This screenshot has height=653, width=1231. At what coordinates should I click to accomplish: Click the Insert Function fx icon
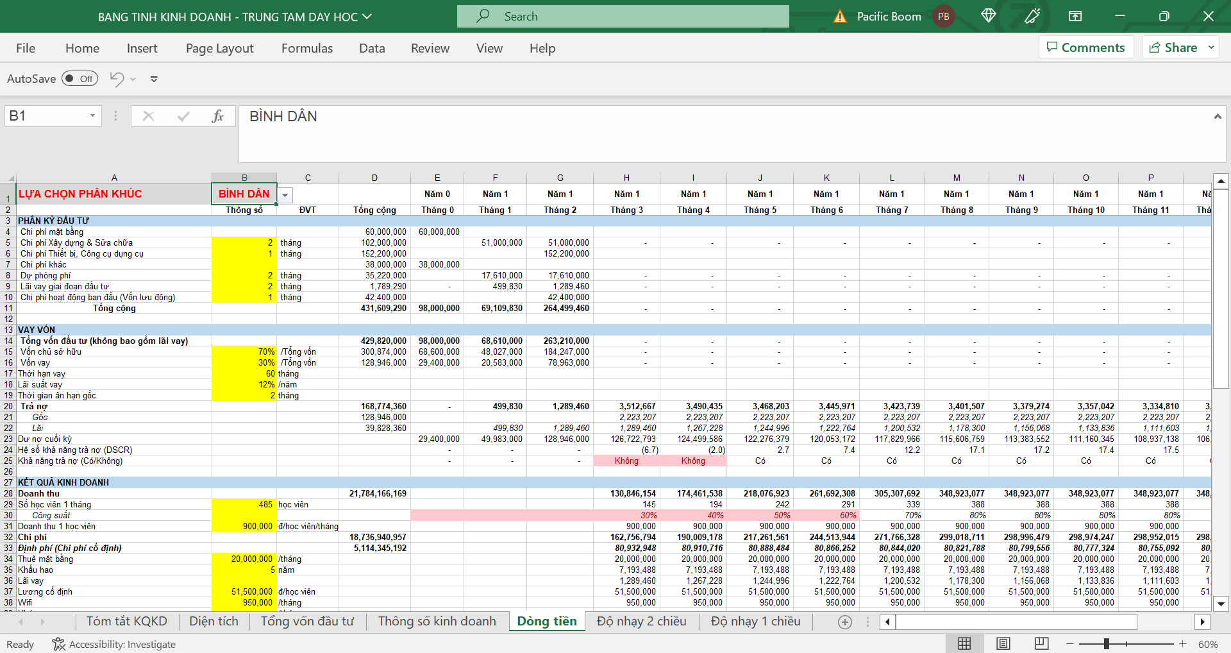pos(217,116)
